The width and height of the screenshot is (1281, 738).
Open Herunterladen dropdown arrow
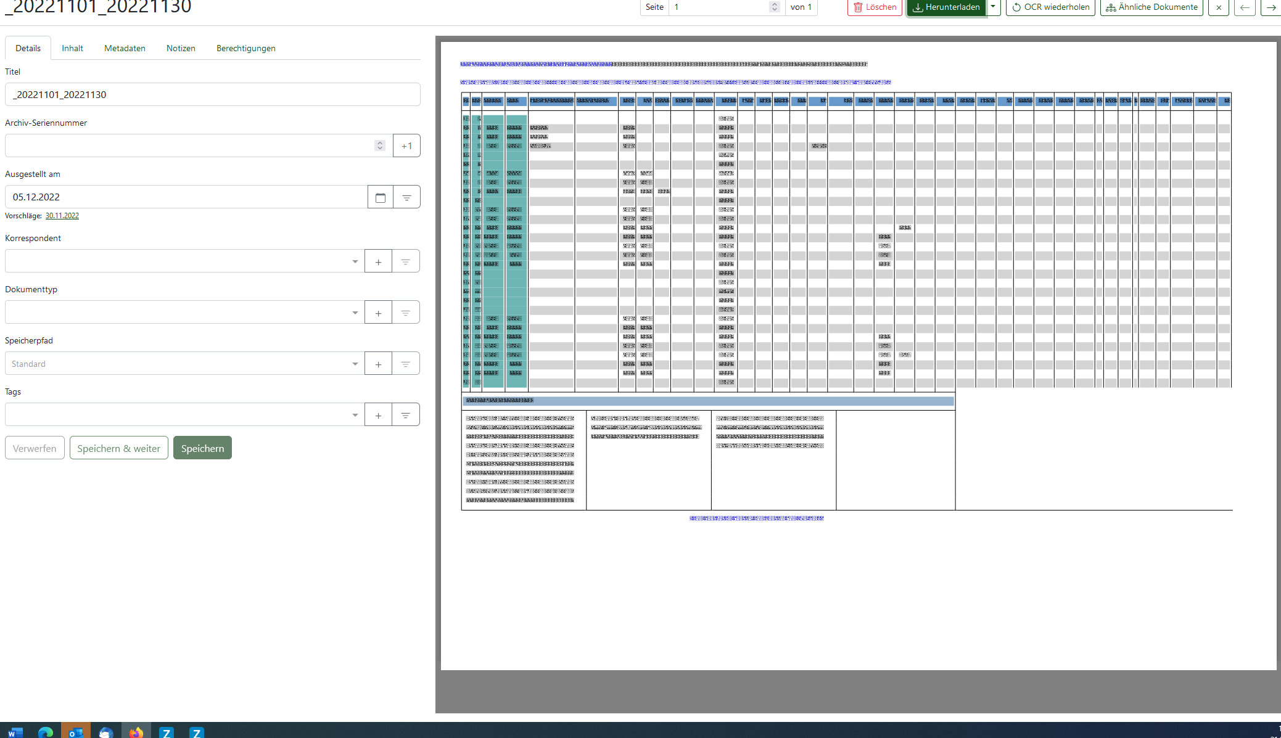point(993,7)
